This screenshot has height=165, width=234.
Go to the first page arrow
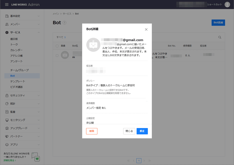click(x=128, y=161)
